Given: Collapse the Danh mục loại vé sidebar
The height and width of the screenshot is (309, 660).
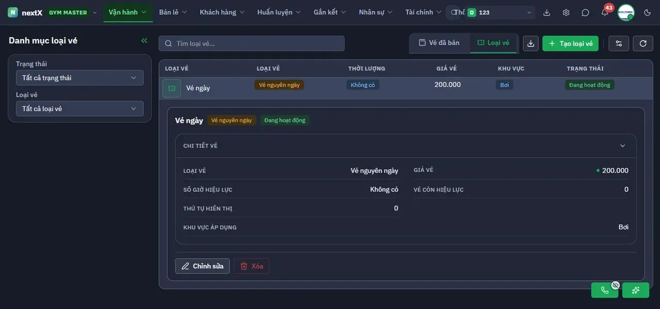Looking at the screenshot, I should 144,41.
